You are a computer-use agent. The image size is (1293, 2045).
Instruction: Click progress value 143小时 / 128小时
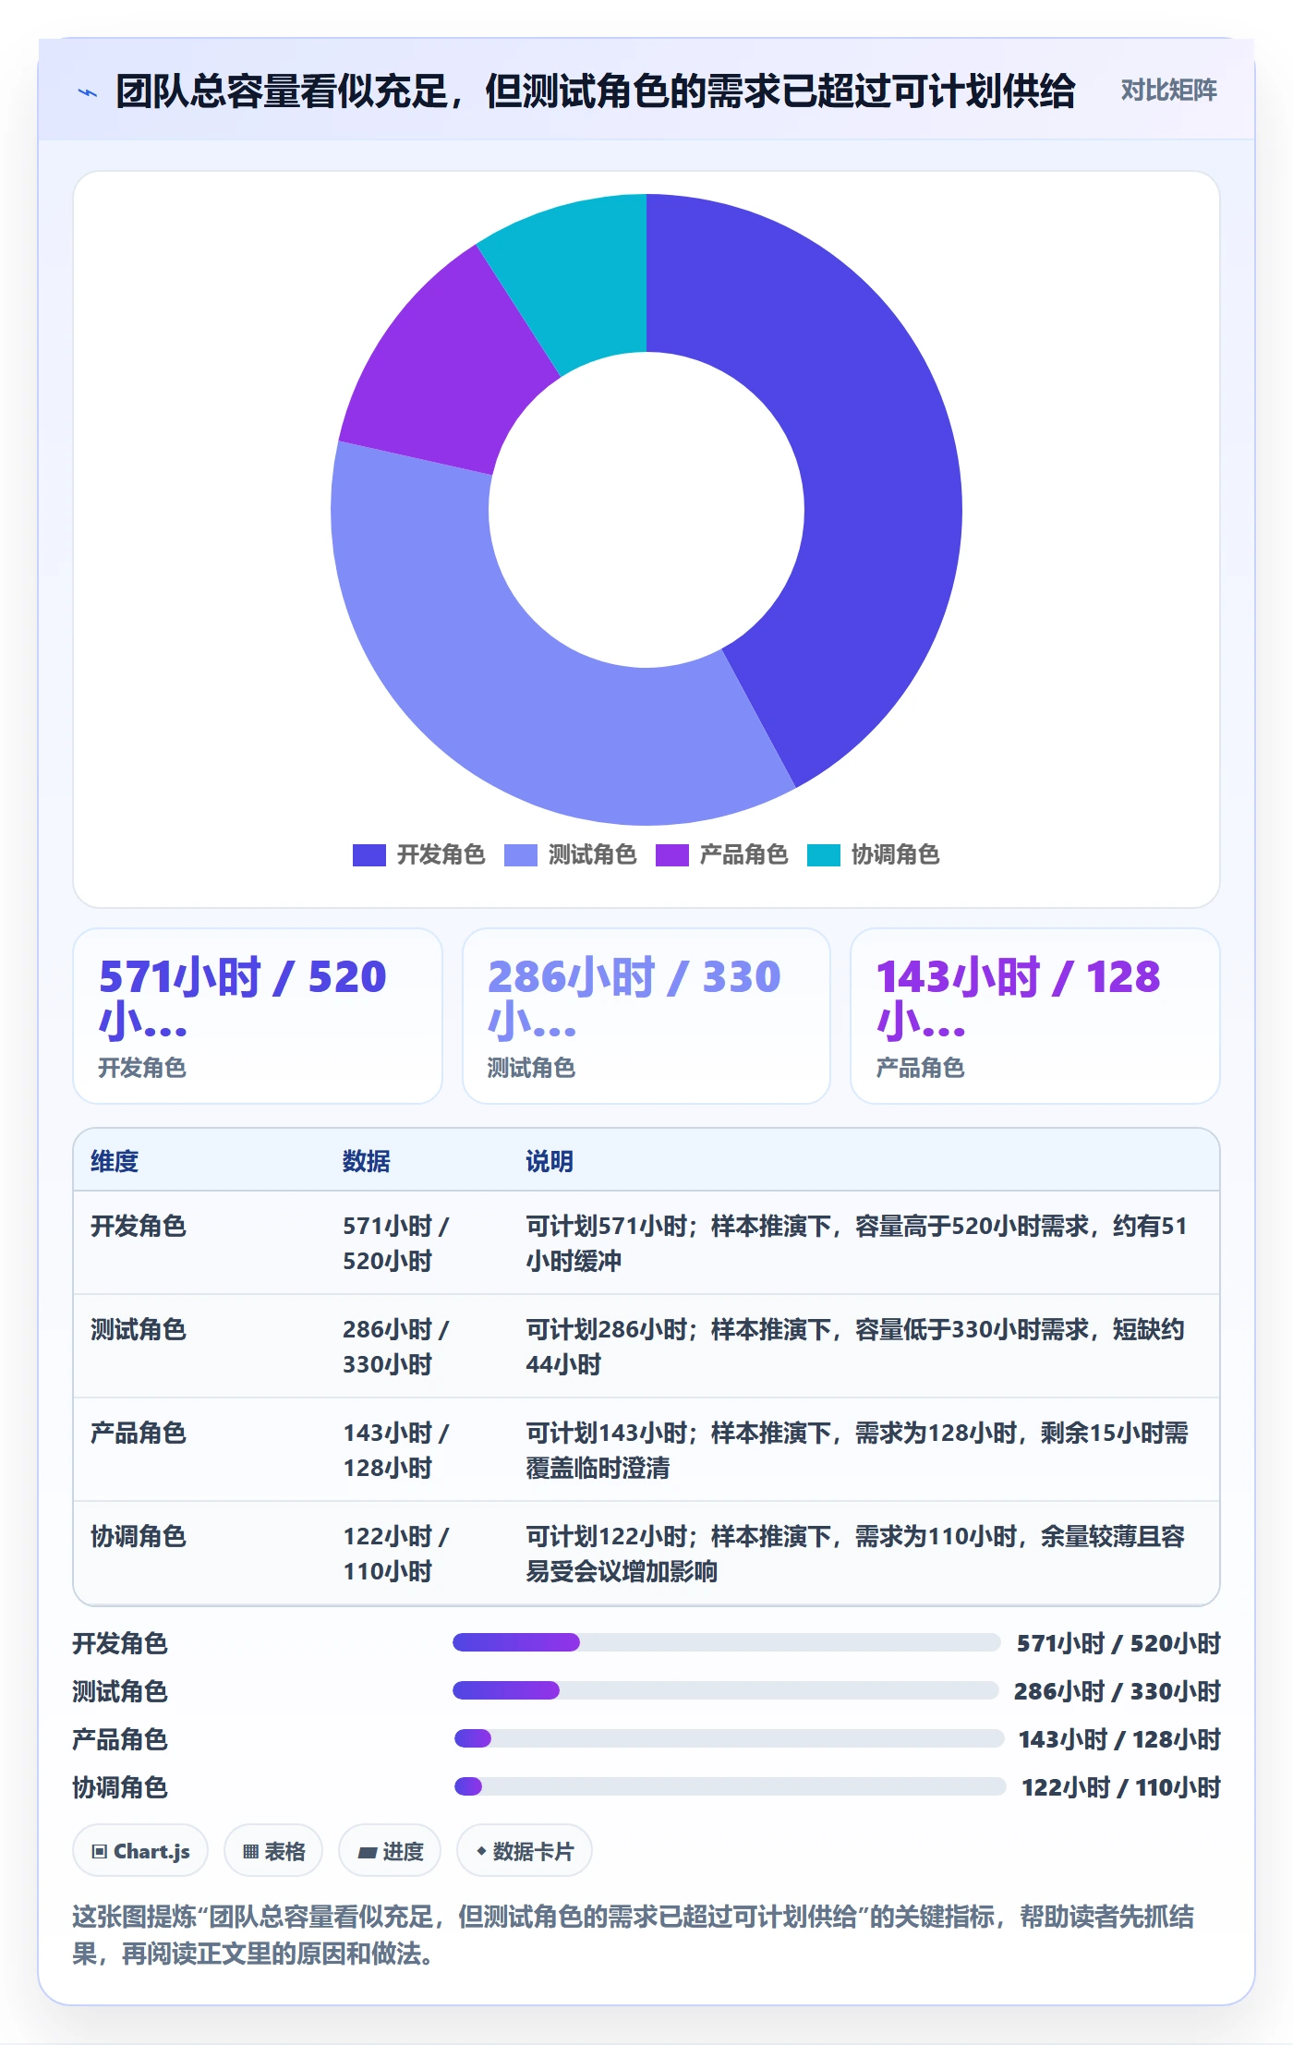click(x=1119, y=1739)
